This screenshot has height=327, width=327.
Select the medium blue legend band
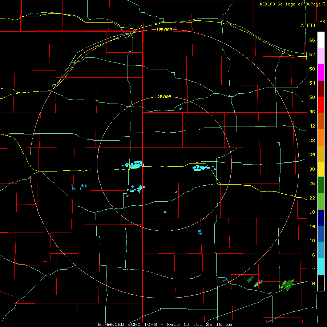[321, 234]
